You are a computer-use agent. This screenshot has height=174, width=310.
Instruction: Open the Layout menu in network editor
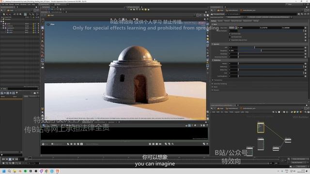click(x=237, y=112)
